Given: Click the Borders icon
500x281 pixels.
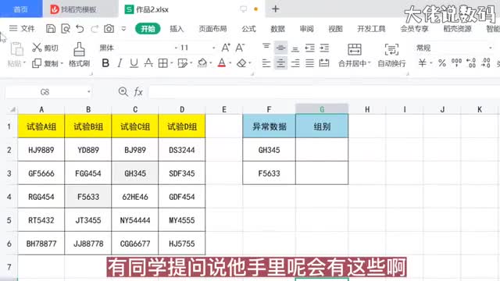Looking at the screenshot, I should pos(163,63).
